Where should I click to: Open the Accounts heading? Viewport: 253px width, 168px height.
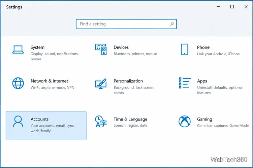(x=39, y=119)
